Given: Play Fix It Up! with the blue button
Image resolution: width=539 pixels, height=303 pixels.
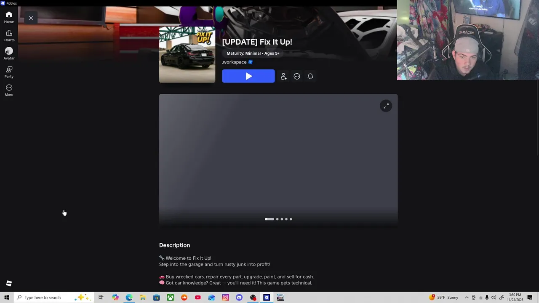Looking at the screenshot, I should point(248,76).
